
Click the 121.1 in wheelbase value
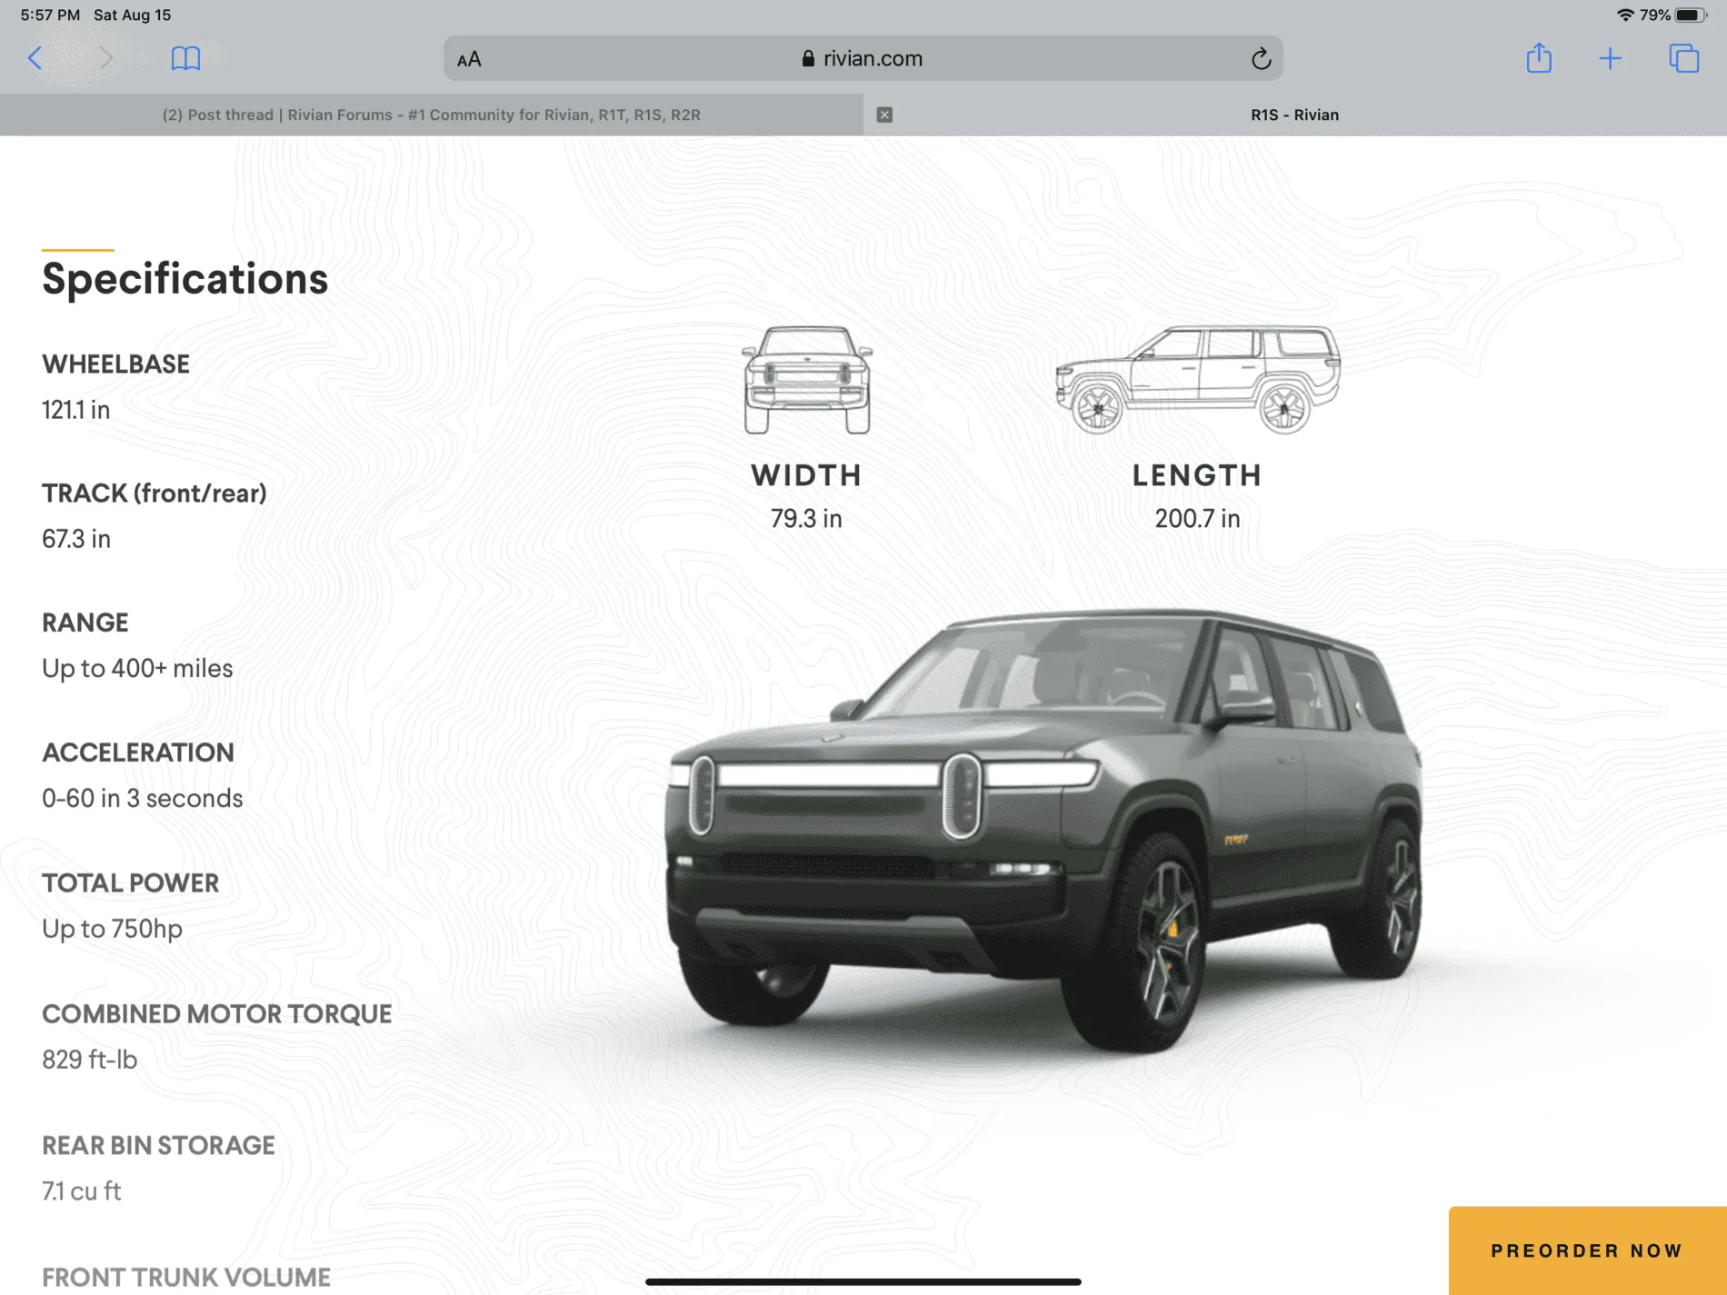coord(75,410)
